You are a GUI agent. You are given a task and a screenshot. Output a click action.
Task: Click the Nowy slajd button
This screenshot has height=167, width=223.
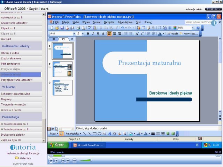191,34
